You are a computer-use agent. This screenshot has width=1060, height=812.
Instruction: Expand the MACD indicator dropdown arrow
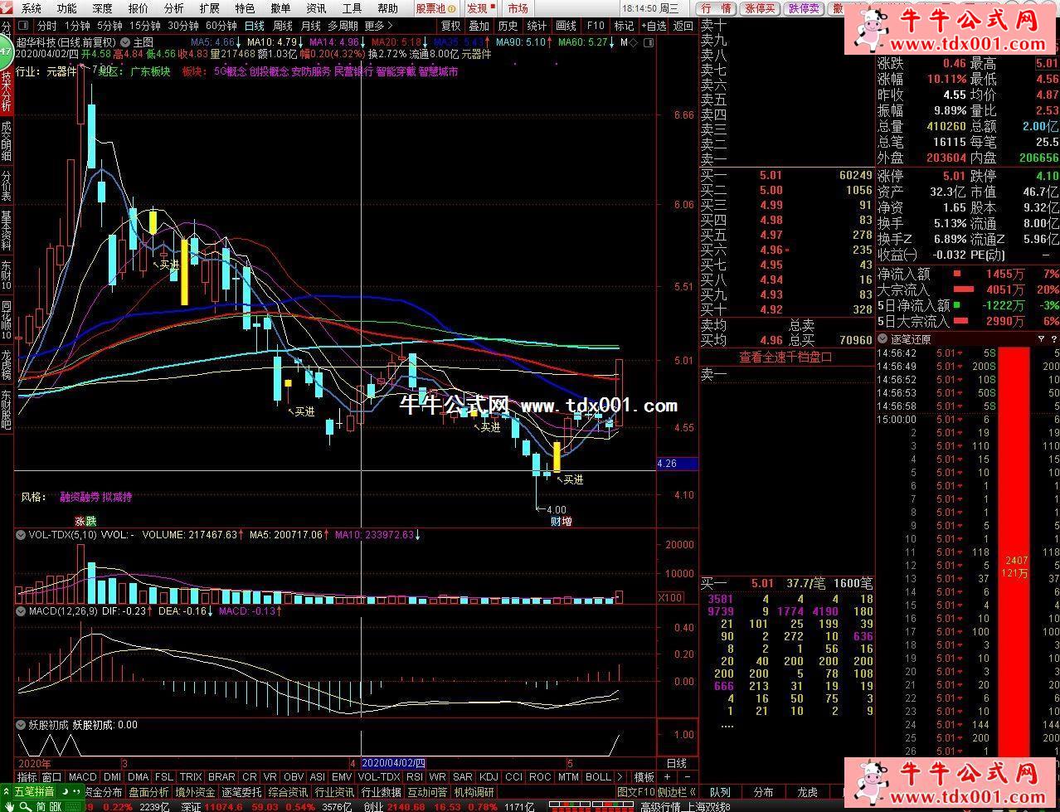point(21,611)
